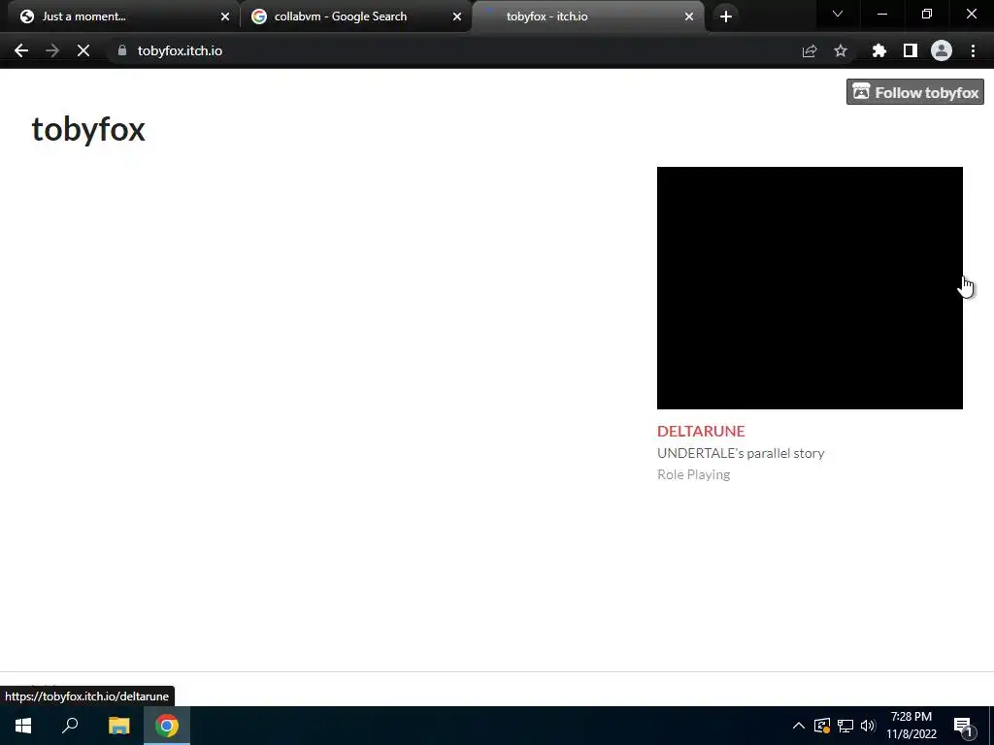Image resolution: width=994 pixels, height=745 pixels.
Task: Switch to the 'Just a moment...' tab
Action: (119, 16)
